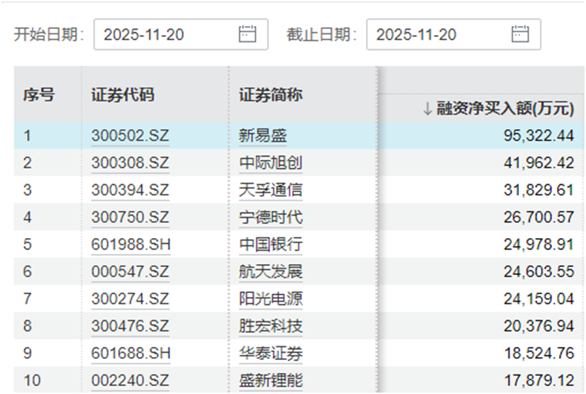Select the value 20,376.94
The height and width of the screenshot is (394, 586).
click(539, 326)
